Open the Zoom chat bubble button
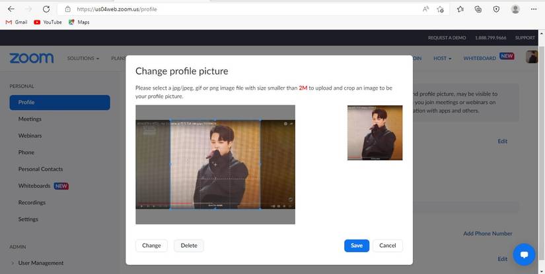 (x=524, y=255)
